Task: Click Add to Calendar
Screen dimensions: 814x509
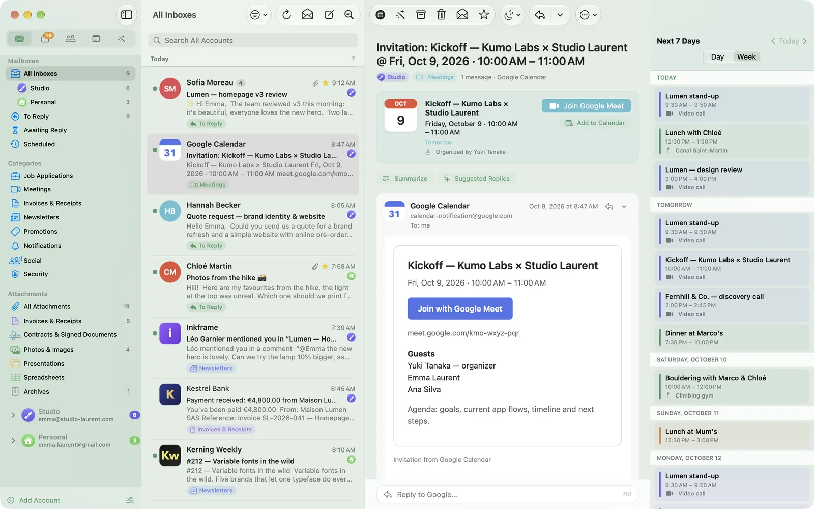Action: point(595,123)
